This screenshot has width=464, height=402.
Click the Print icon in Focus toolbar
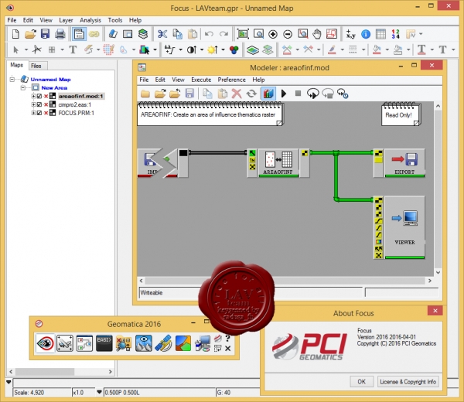(60, 34)
